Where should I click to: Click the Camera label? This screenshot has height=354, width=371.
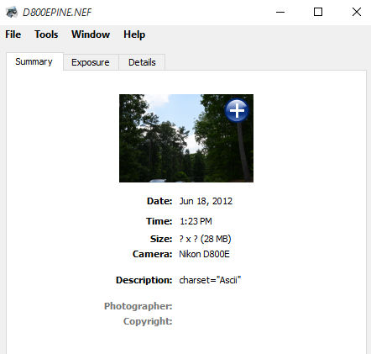coord(152,254)
